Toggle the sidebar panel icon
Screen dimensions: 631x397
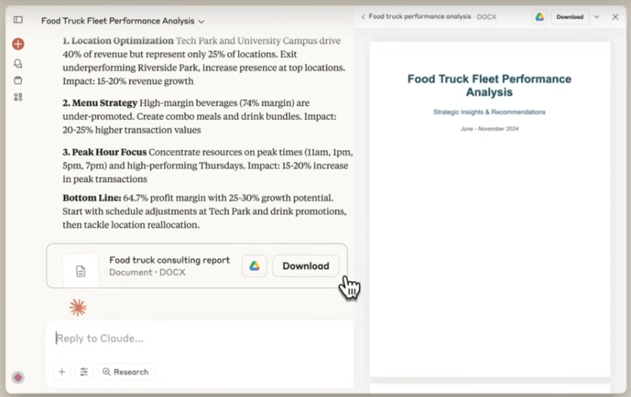pyautogui.click(x=18, y=20)
